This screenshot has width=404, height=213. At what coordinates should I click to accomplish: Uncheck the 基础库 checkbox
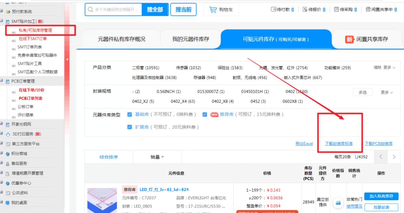click(x=130, y=114)
